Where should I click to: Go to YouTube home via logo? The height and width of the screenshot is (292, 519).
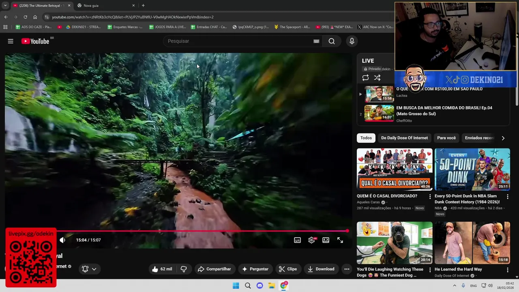pos(35,41)
